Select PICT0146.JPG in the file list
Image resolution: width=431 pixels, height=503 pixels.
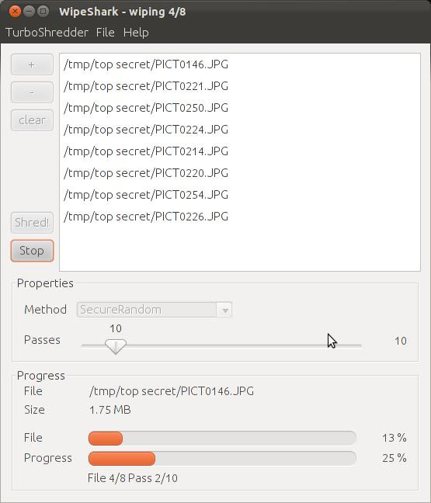tap(240, 64)
